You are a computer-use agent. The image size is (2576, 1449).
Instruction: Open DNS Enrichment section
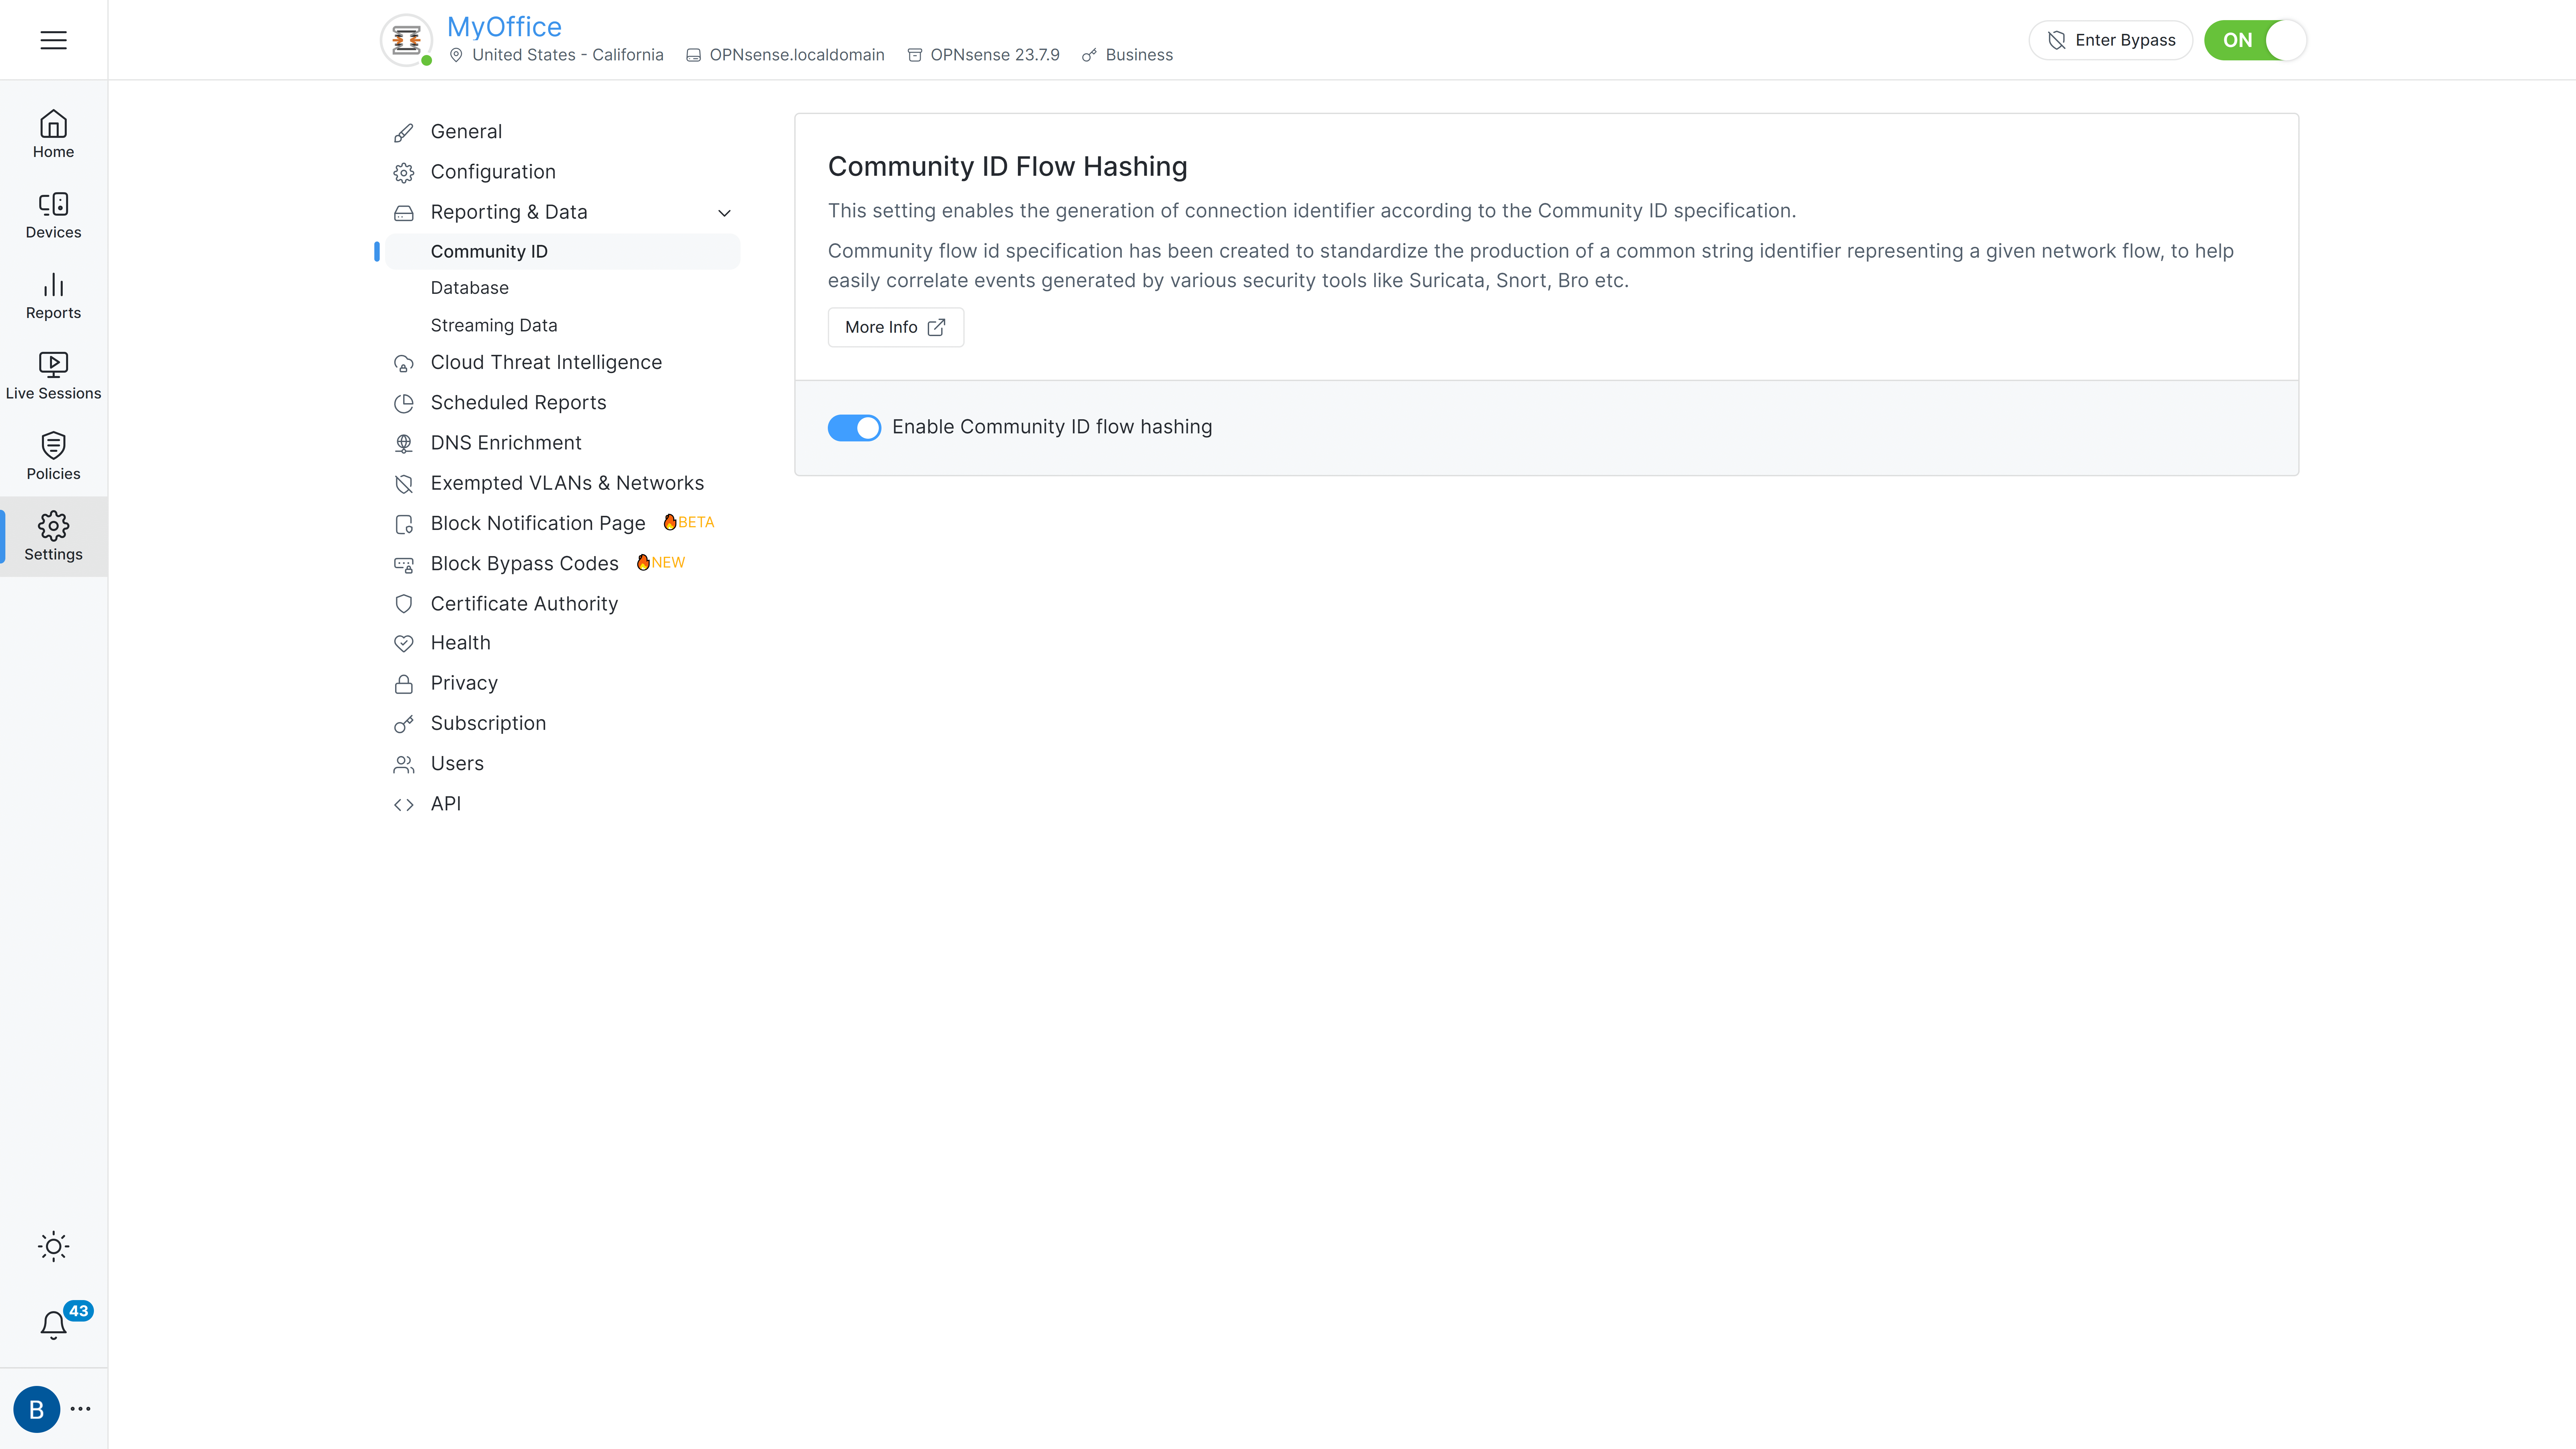(506, 443)
